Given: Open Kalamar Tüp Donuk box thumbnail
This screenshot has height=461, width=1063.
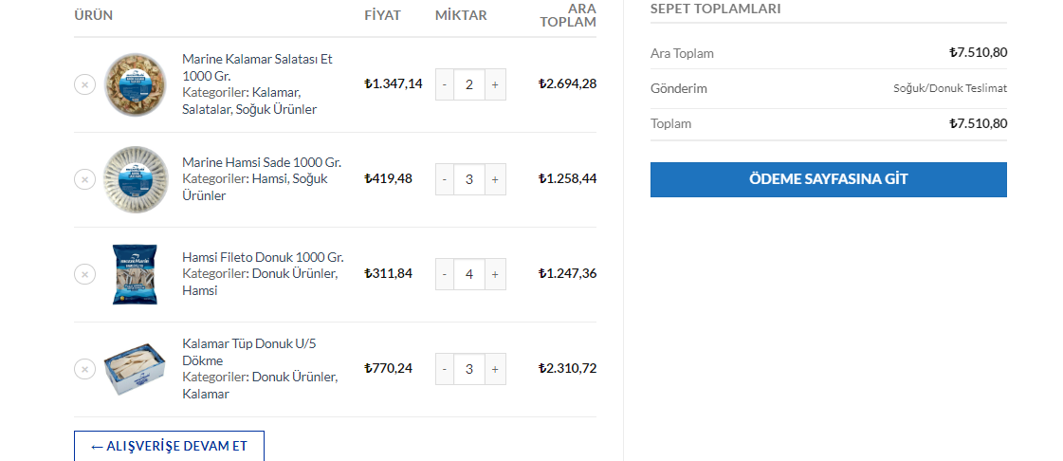Looking at the screenshot, I should 136,369.
